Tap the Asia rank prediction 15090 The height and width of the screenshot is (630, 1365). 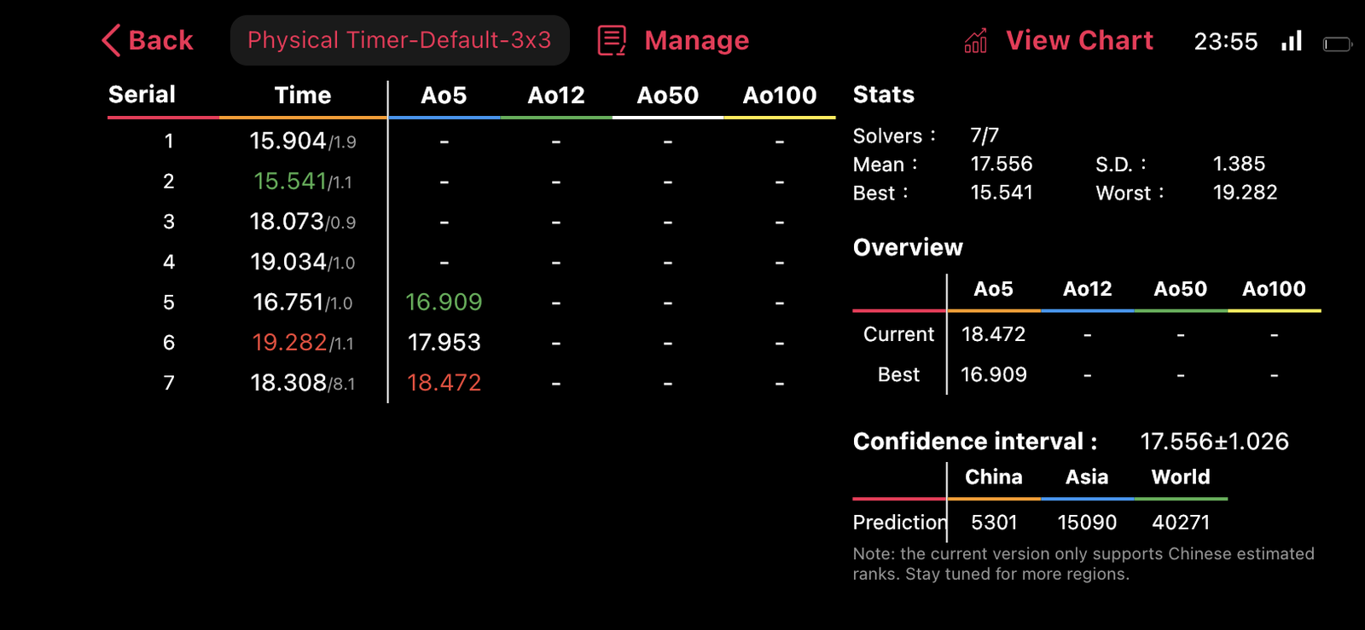click(x=1087, y=523)
